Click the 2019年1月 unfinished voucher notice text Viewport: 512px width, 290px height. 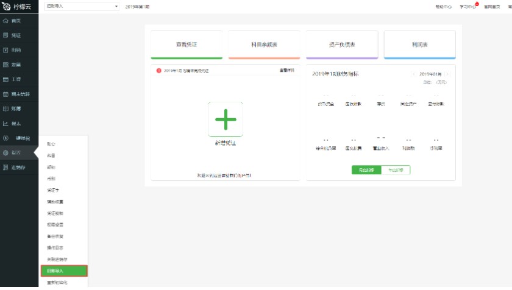(x=186, y=71)
